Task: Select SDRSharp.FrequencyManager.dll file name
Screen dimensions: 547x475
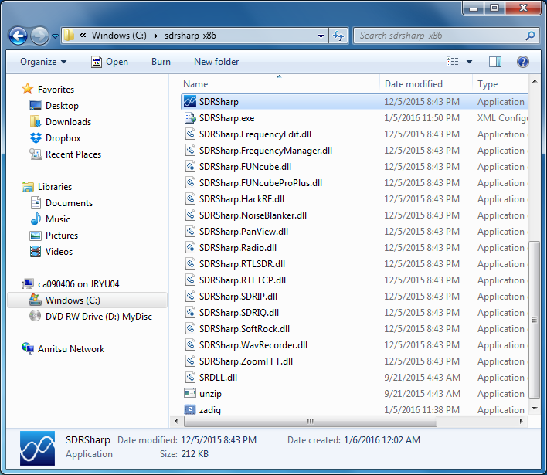Action: tap(266, 151)
